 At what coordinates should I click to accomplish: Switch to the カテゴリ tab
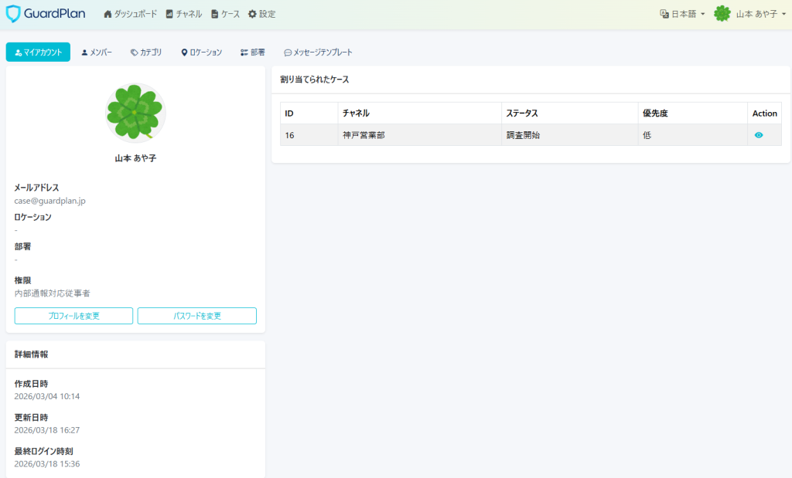(146, 52)
